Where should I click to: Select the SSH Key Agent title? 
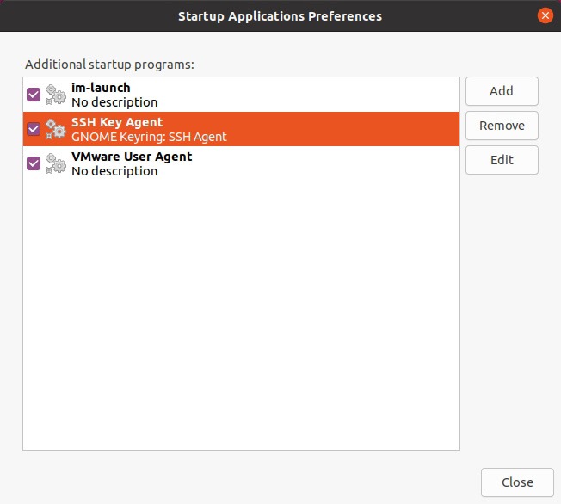click(117, 122)
